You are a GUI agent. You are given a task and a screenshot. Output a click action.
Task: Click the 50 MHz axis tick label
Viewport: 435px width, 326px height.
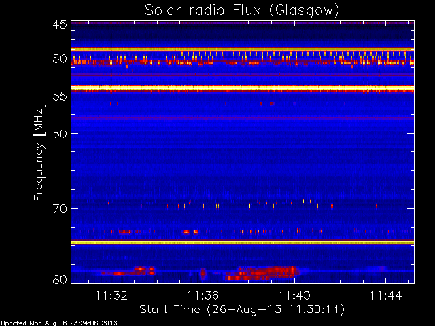(x=60, y=59)
